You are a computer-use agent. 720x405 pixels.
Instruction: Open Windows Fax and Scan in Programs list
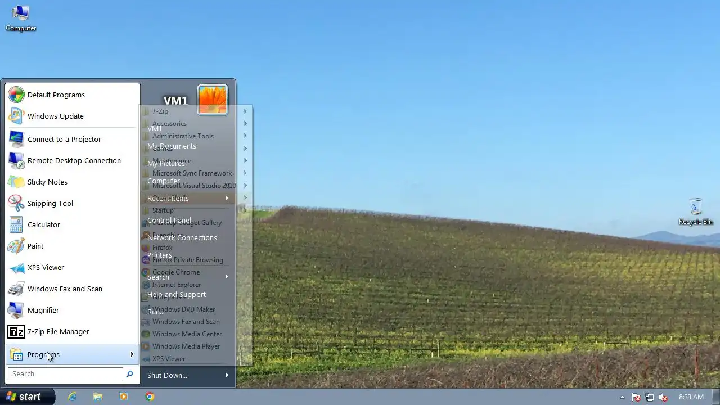(196, 322)
